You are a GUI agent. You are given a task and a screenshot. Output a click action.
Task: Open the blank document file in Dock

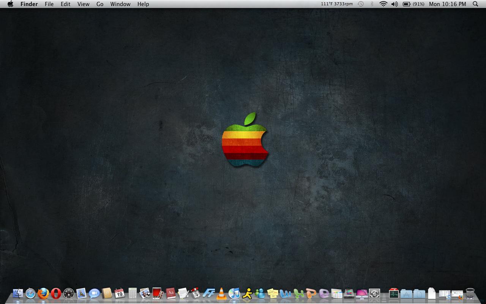[x=432, y=293]
